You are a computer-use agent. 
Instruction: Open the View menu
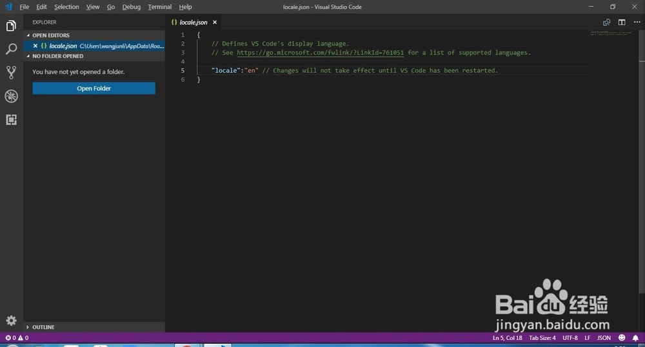pos(92,6)
